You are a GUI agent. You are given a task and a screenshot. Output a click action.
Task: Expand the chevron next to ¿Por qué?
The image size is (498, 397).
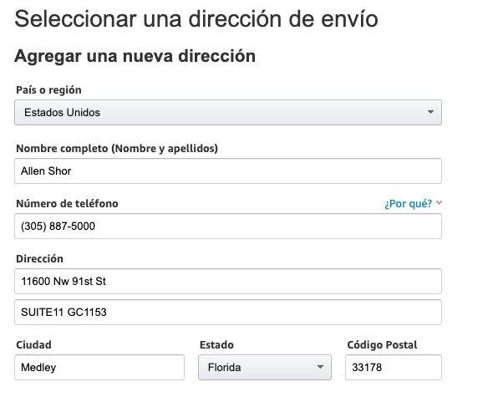(x=439, y=202)
